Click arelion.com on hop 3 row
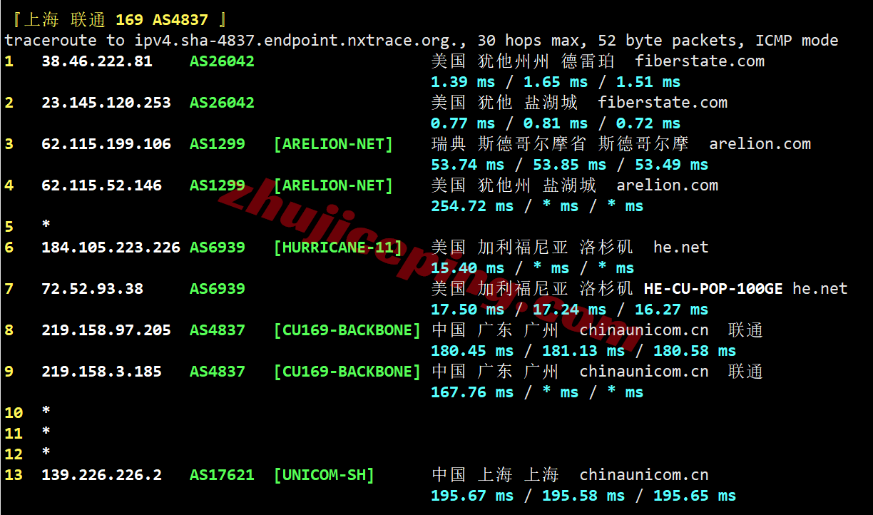The width and height of the screenshot is (873, 515). (x=760, y=144)
